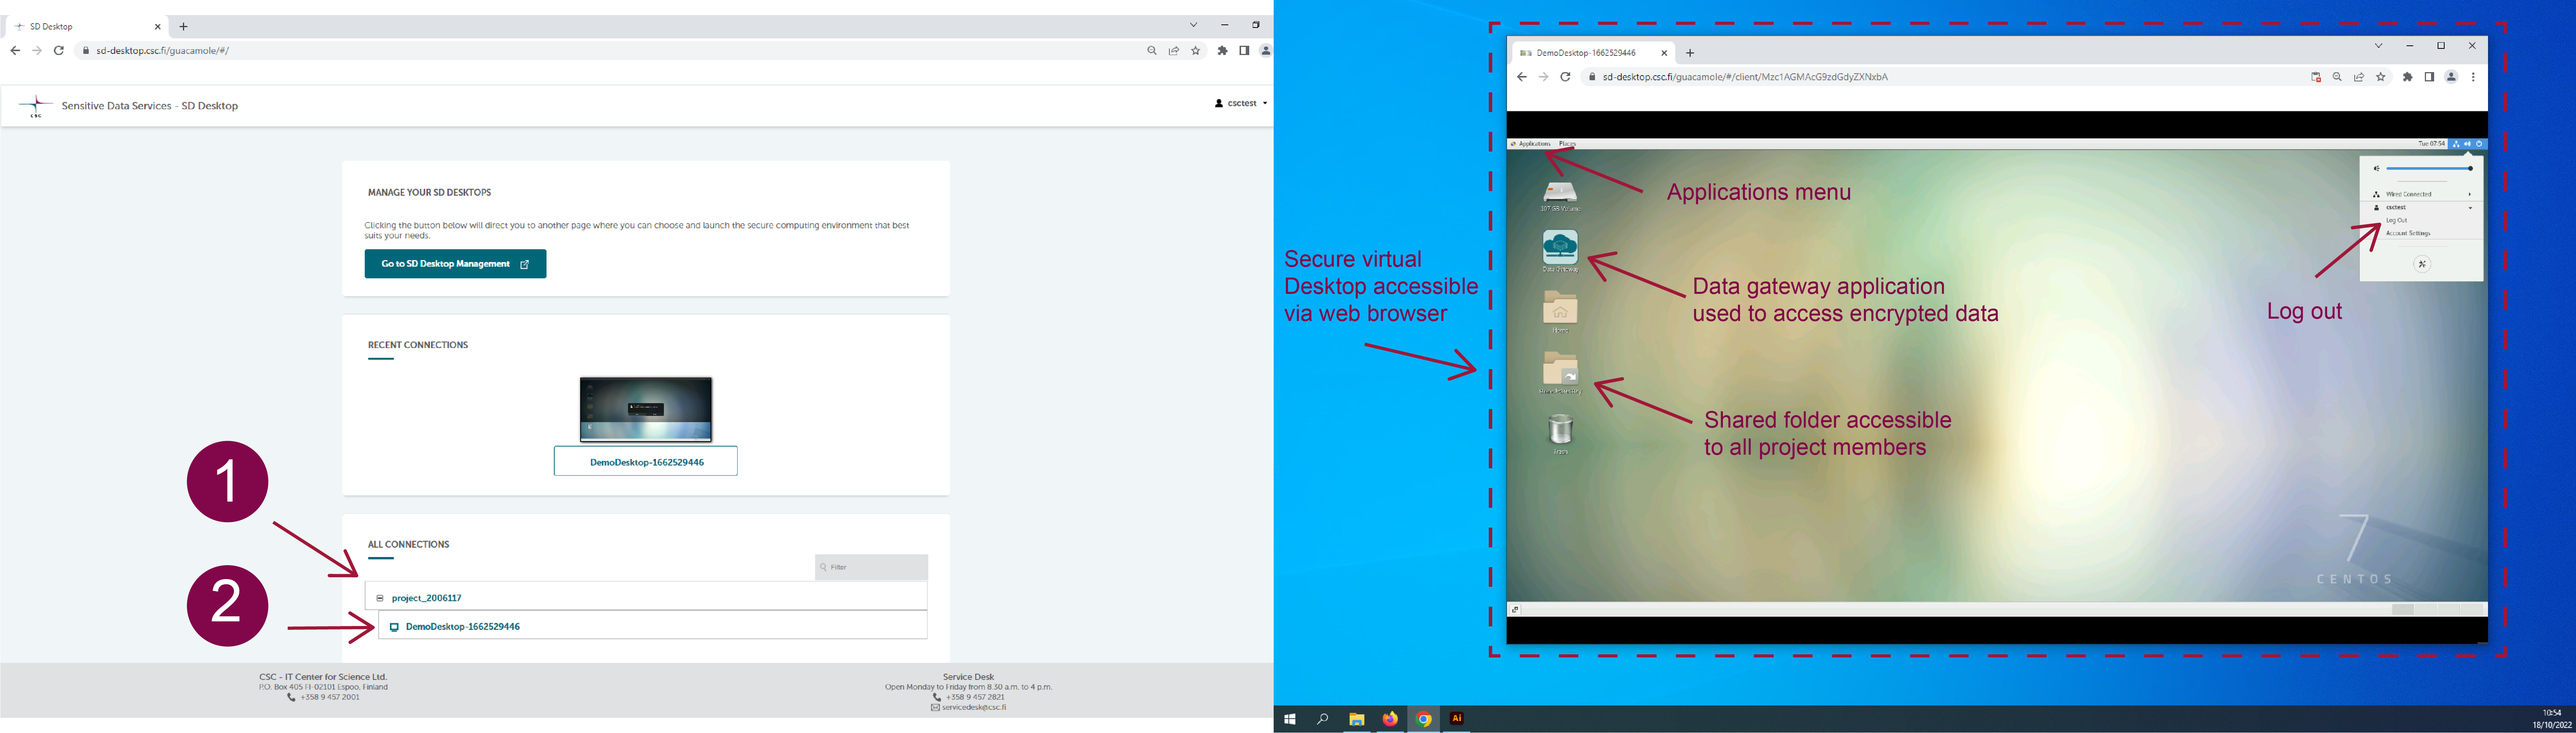Image resolution: width=2576 pixels, height=733 pixels.
Task: Click the network icon in CentOS top bar
Action: coord(2456,144)
